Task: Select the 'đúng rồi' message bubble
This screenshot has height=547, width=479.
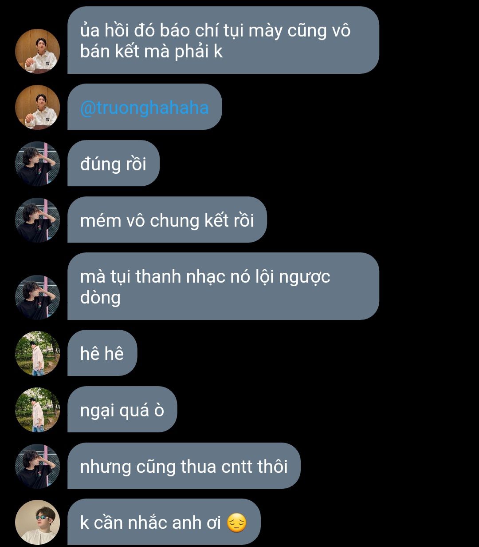Action: click(x=113, y=163)
